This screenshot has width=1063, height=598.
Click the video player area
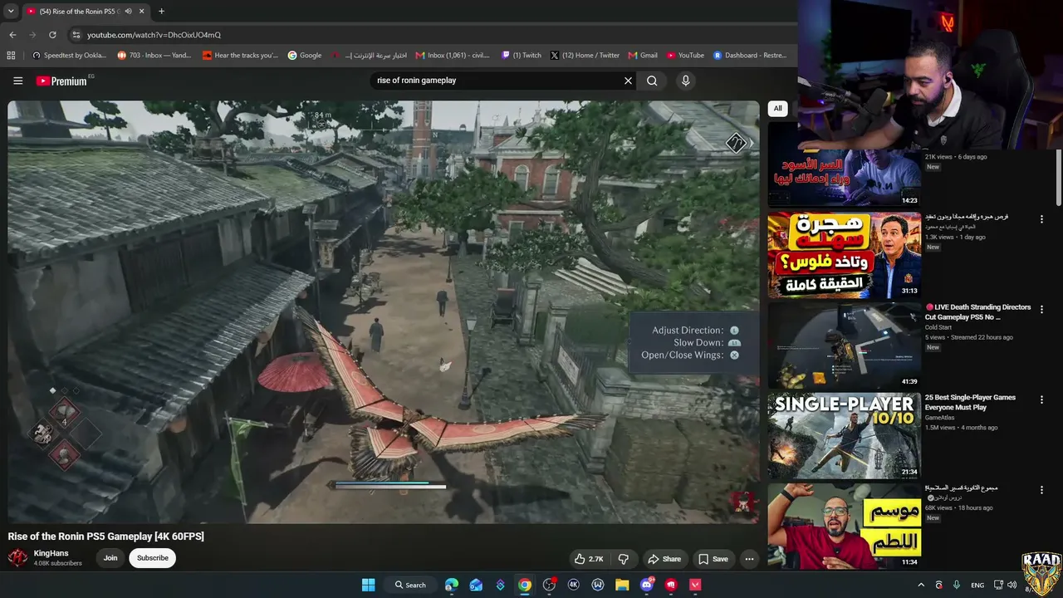point(384,312)
